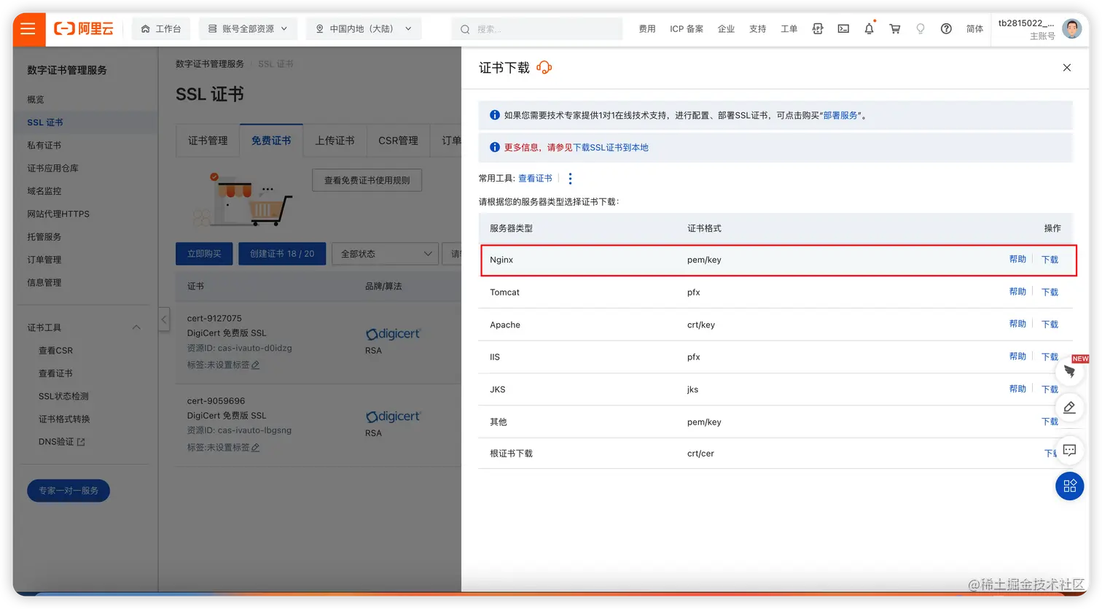Click the floating pencil edit icon
The image size is (1102, 609).
pyautogui.click(x=1069, y=408)
